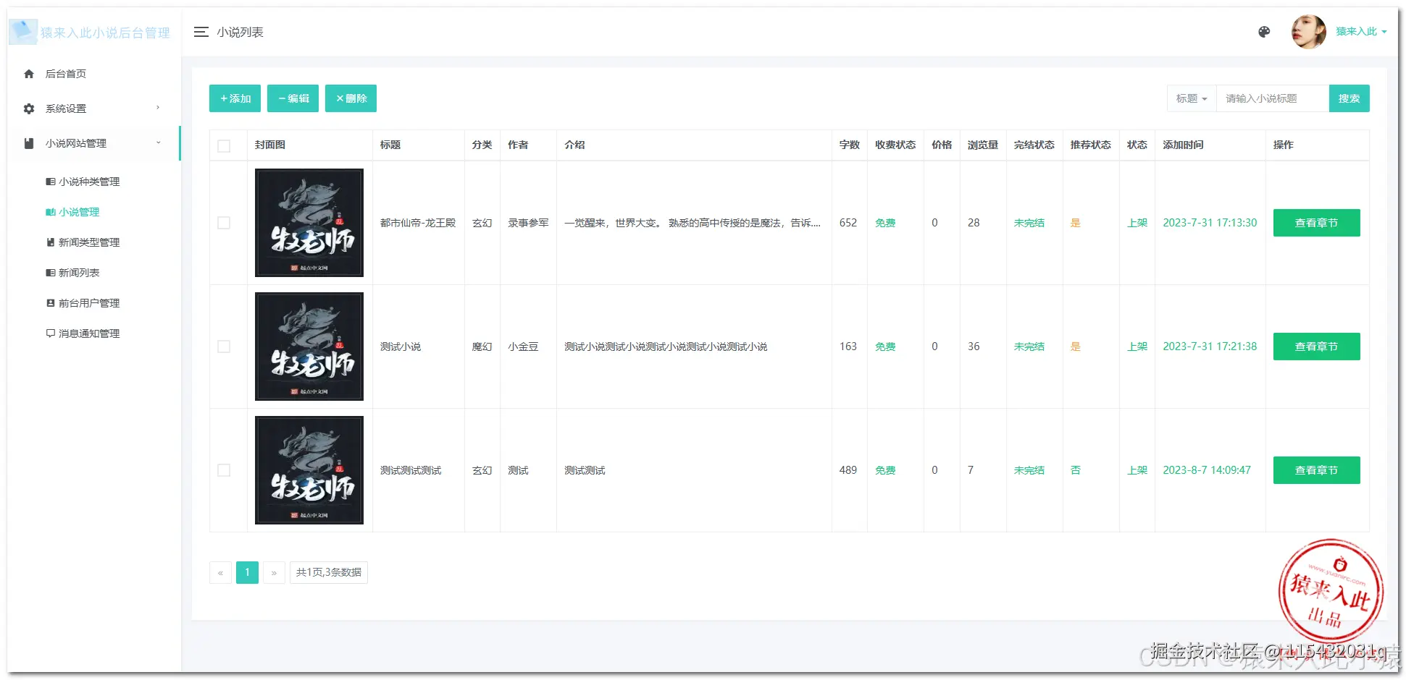Screen dimensions: 1406x680
Task: Click the gear icon beside 系统设置
Action: 29,109
